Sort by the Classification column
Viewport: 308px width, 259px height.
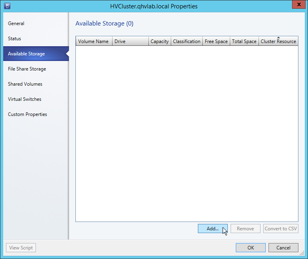(x=187, y=41)
